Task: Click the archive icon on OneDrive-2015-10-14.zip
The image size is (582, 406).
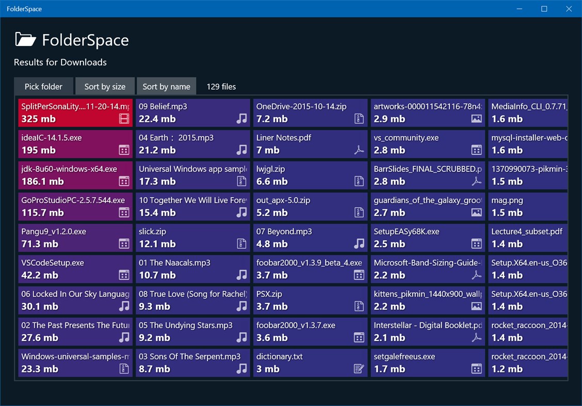Action: click(359, 119)
